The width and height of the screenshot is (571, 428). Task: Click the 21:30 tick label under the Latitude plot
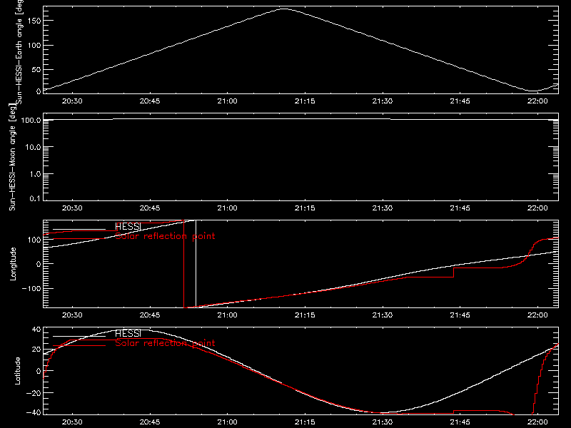pos(383,422)
